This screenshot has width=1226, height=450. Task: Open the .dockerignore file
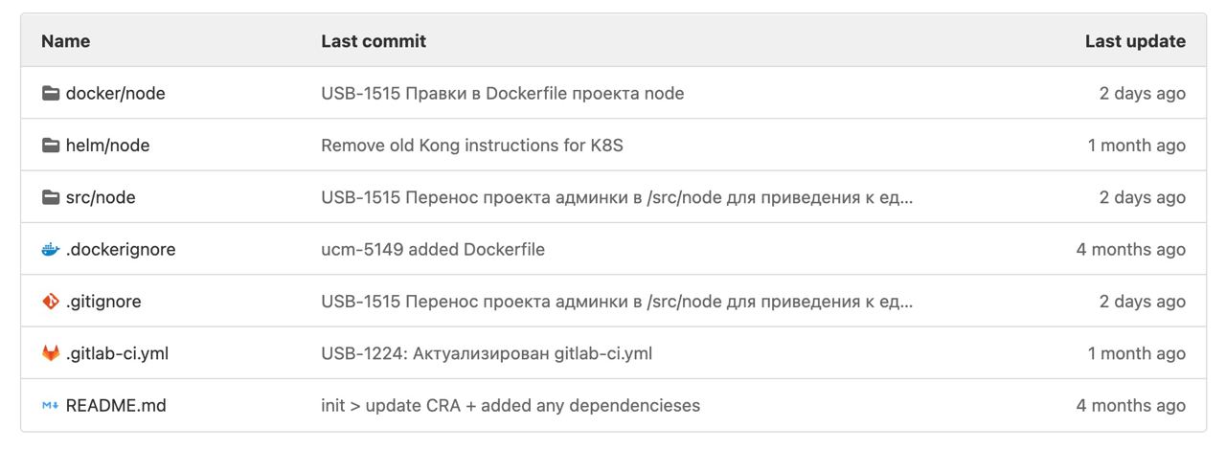121,249
